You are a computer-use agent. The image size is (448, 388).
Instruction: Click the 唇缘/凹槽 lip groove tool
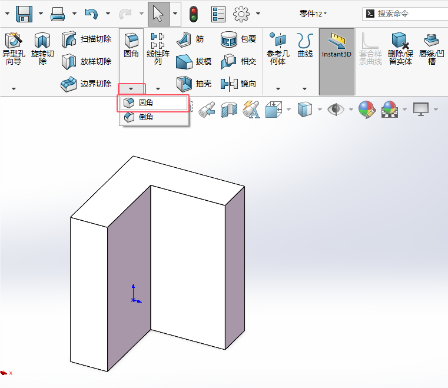pos(432,48)
